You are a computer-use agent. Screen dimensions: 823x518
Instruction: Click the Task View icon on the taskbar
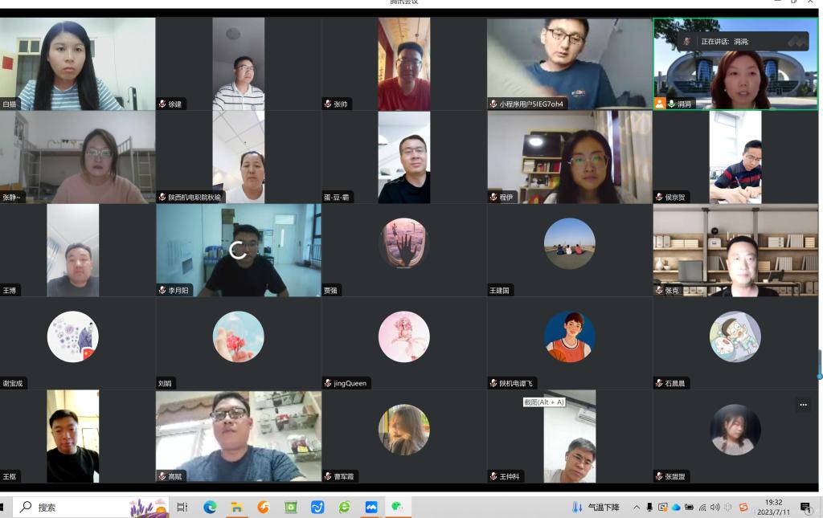click(182, 508)
